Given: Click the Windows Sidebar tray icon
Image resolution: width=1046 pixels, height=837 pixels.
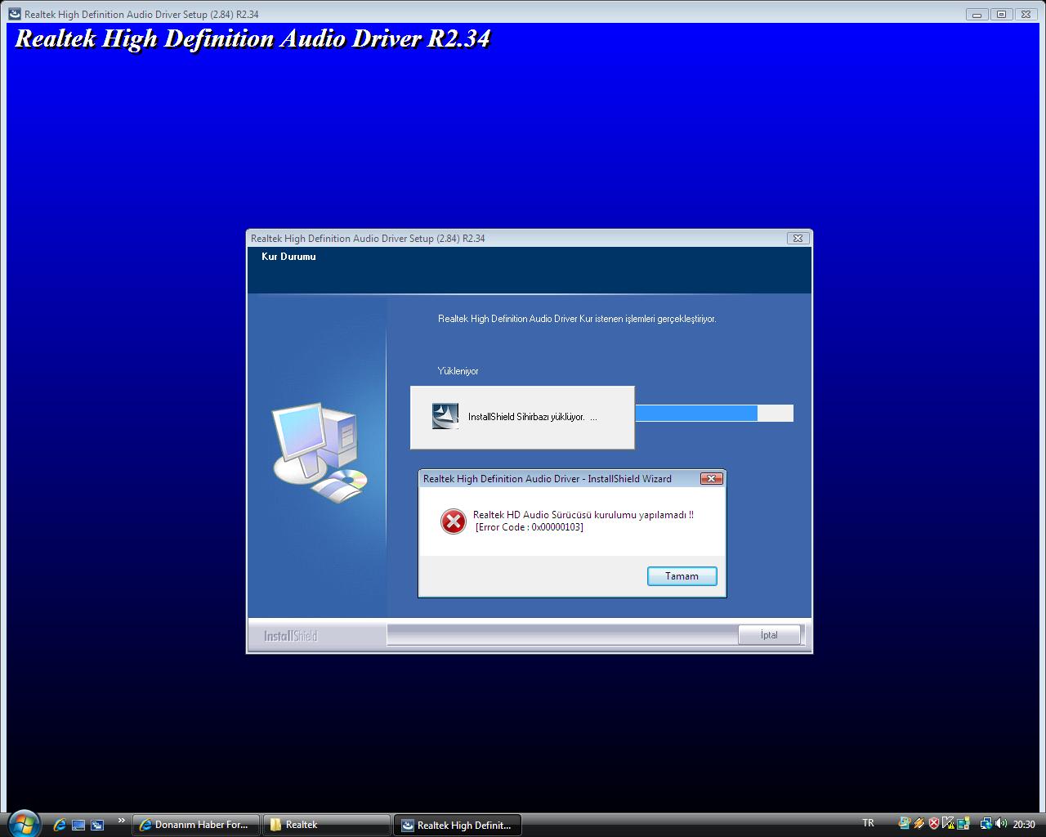Looking at the screenshot, I should 963,824.
